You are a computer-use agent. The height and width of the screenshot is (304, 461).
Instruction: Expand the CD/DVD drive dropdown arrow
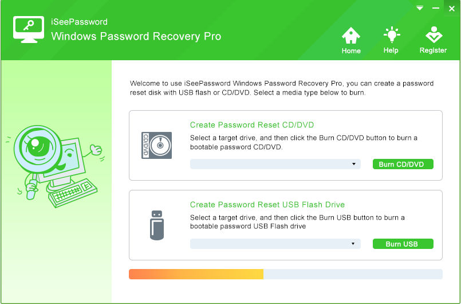354,164
